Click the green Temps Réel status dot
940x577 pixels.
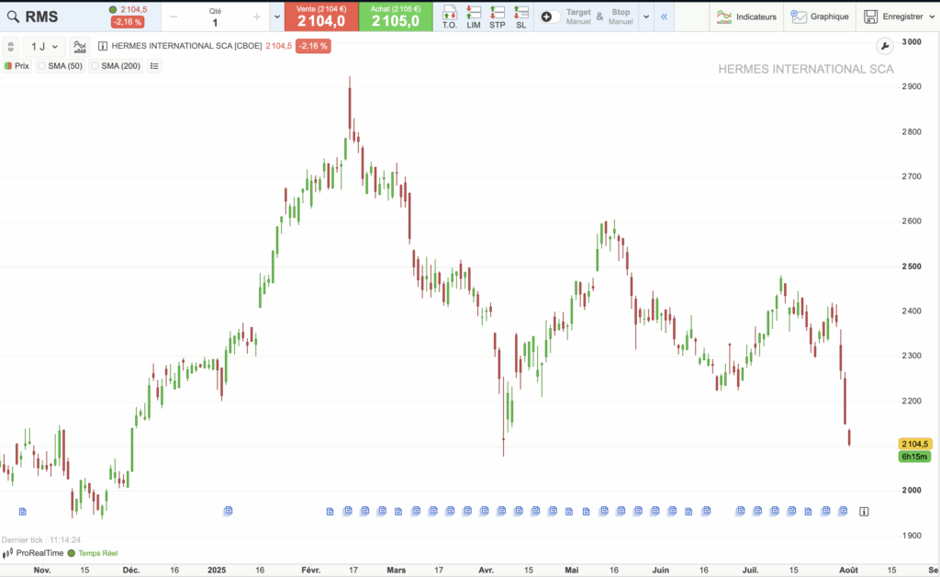pyautogui.click(x=72, y=553)
